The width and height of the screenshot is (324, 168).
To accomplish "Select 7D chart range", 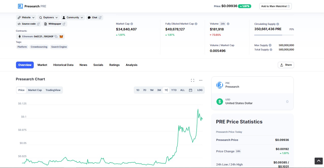I will [145, 90].
